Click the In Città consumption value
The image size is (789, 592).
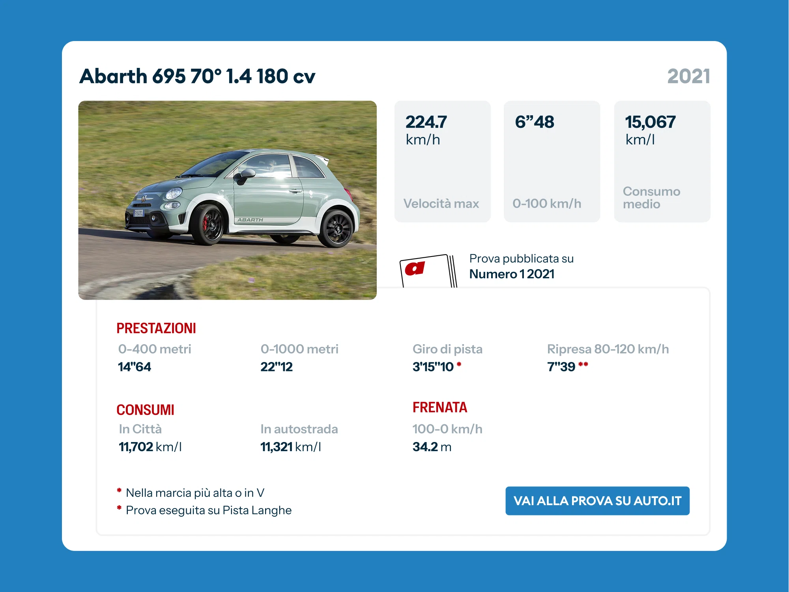coord(150,447)
